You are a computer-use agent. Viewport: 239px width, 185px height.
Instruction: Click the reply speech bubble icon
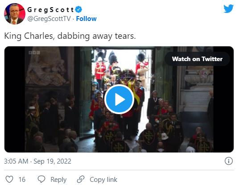point(41,179)
